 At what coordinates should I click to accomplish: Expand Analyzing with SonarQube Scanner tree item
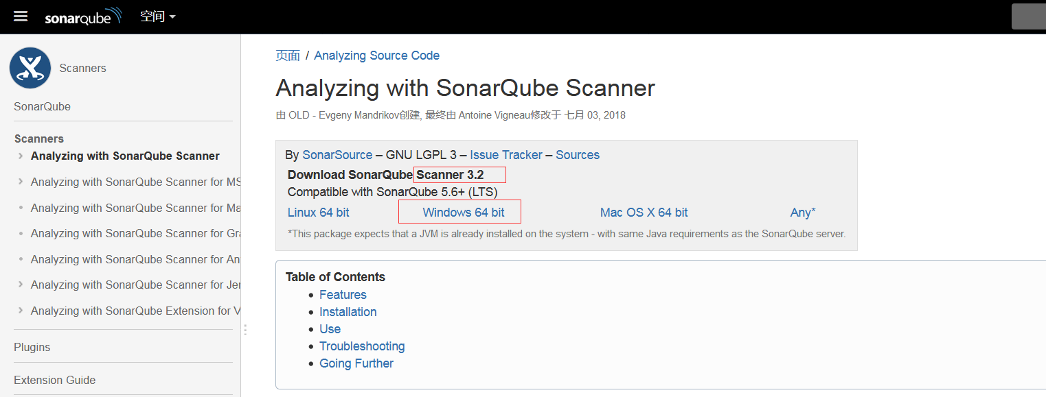coord(21,156)
